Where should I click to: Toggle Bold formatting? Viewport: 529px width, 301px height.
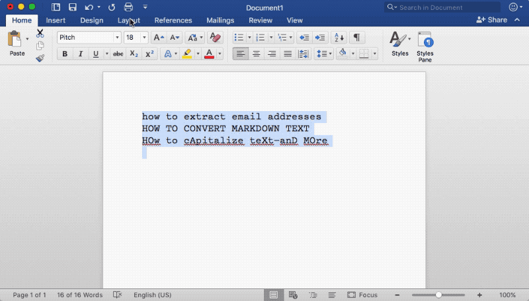tap(65, 54)
